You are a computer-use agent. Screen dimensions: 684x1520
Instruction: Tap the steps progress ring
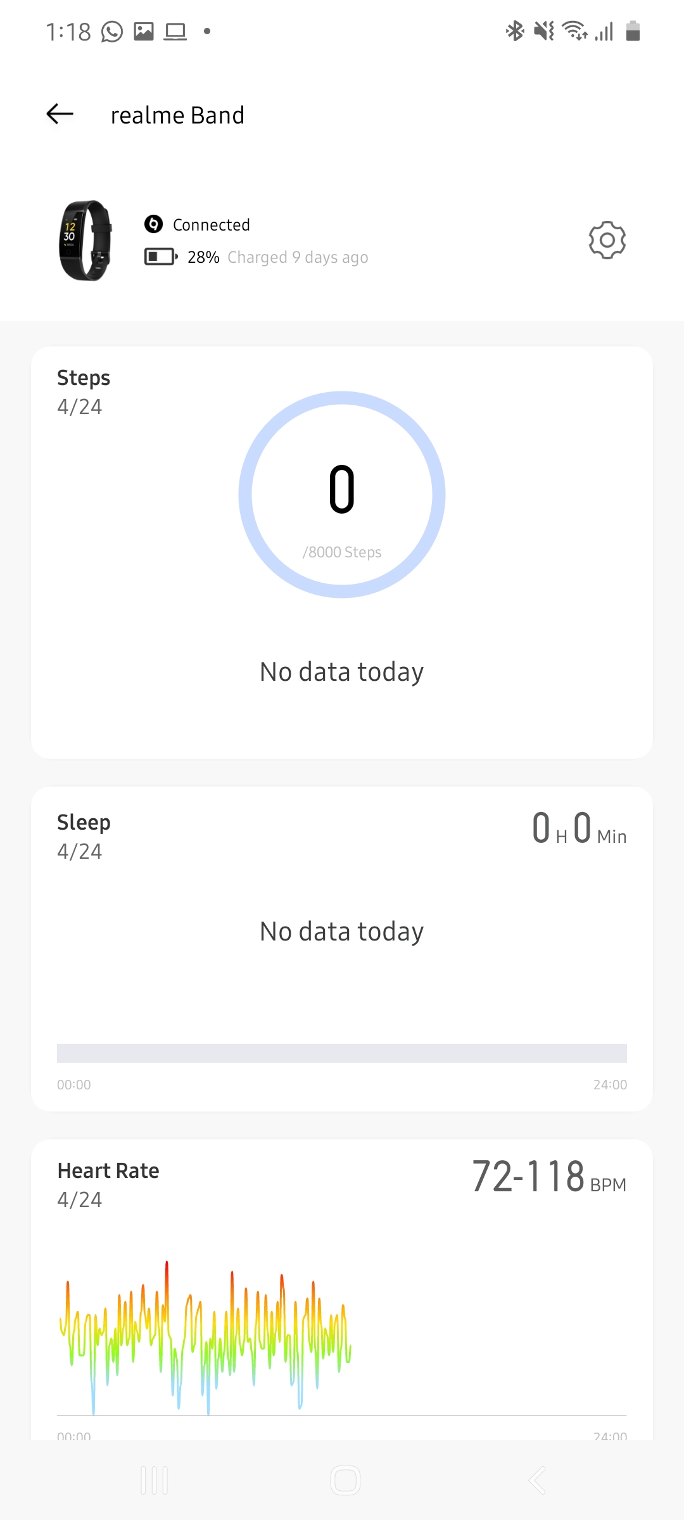coord(342,495)
